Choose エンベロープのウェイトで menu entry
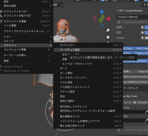 pyautogui.click(x=88, y=64)
